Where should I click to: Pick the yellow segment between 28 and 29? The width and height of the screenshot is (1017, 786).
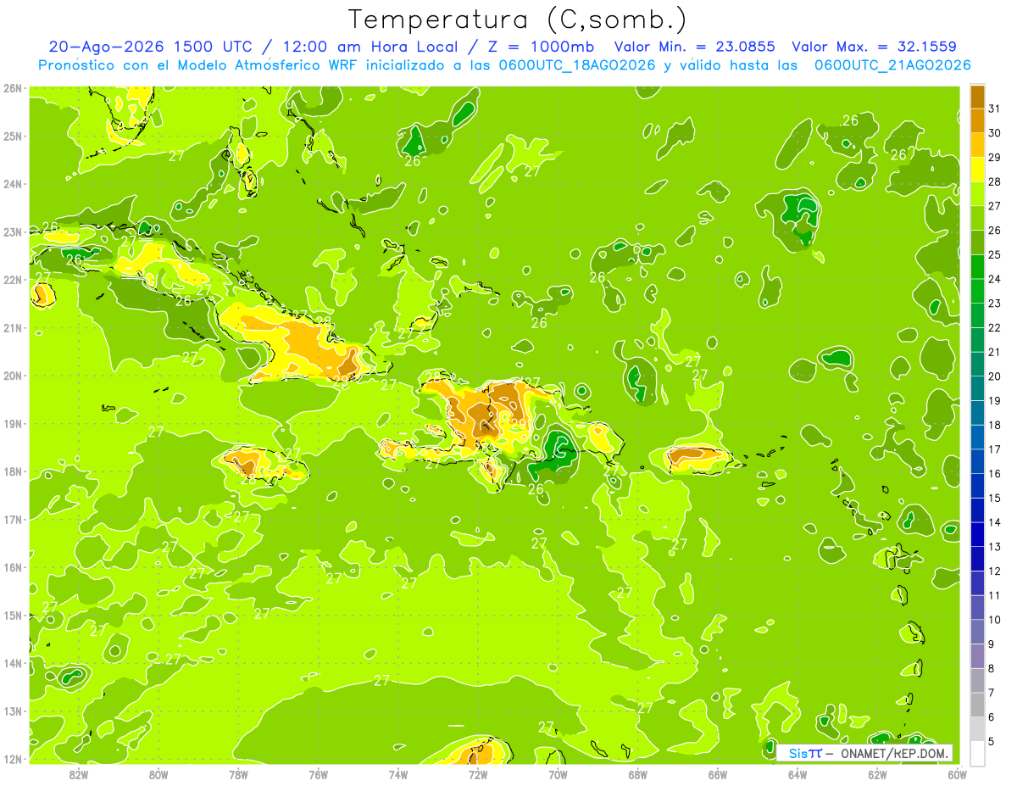[x=977, y=170]
